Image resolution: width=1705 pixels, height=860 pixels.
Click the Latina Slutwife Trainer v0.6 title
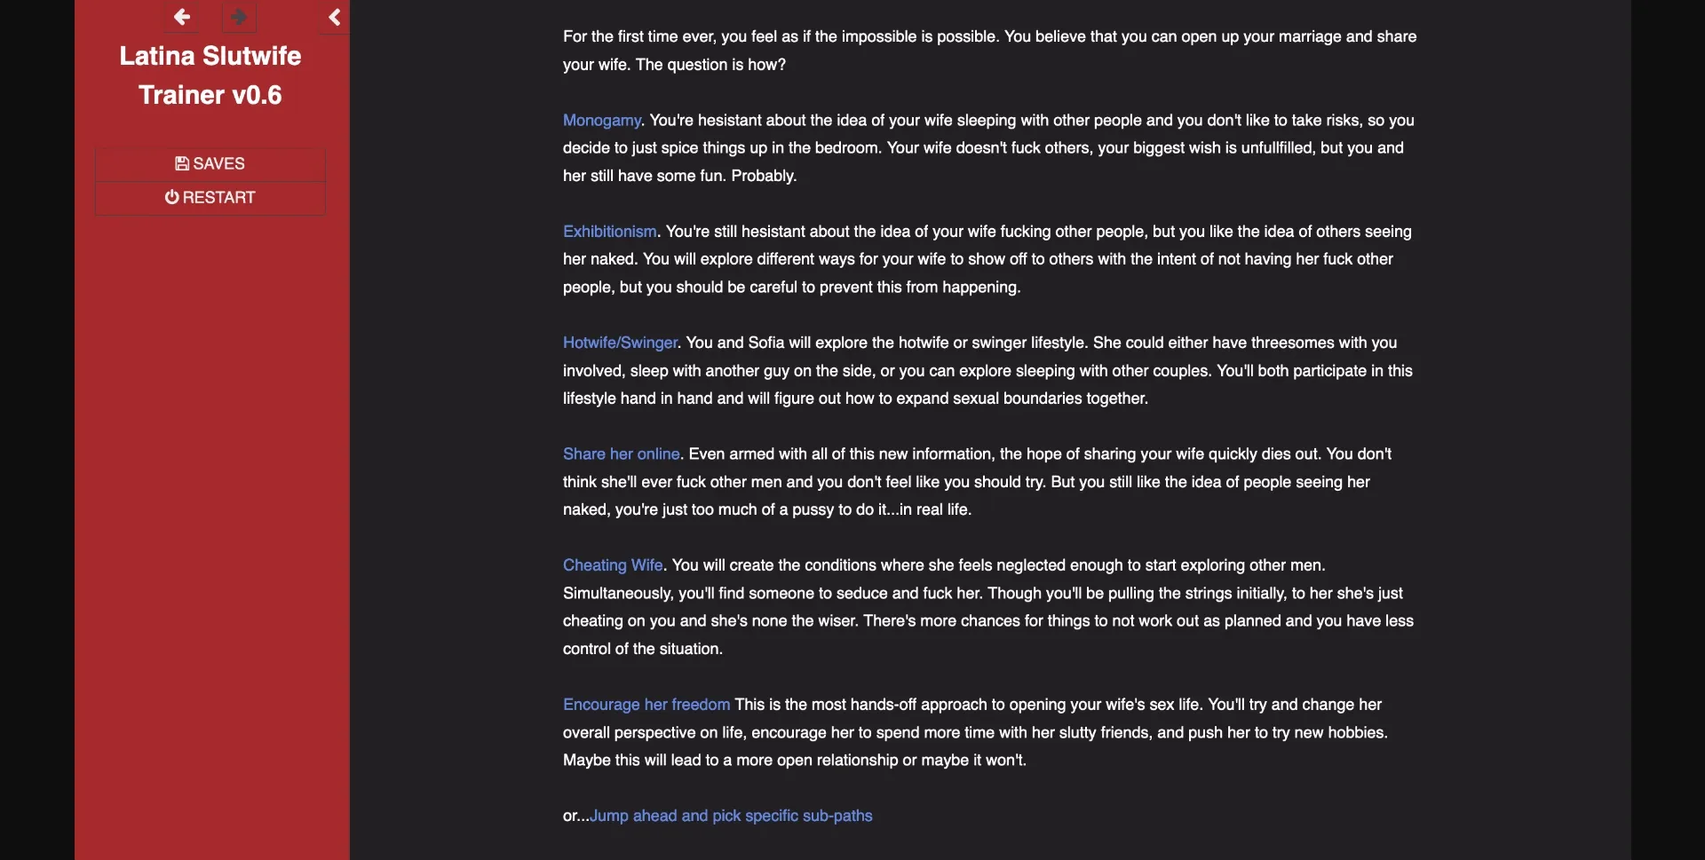210,75
